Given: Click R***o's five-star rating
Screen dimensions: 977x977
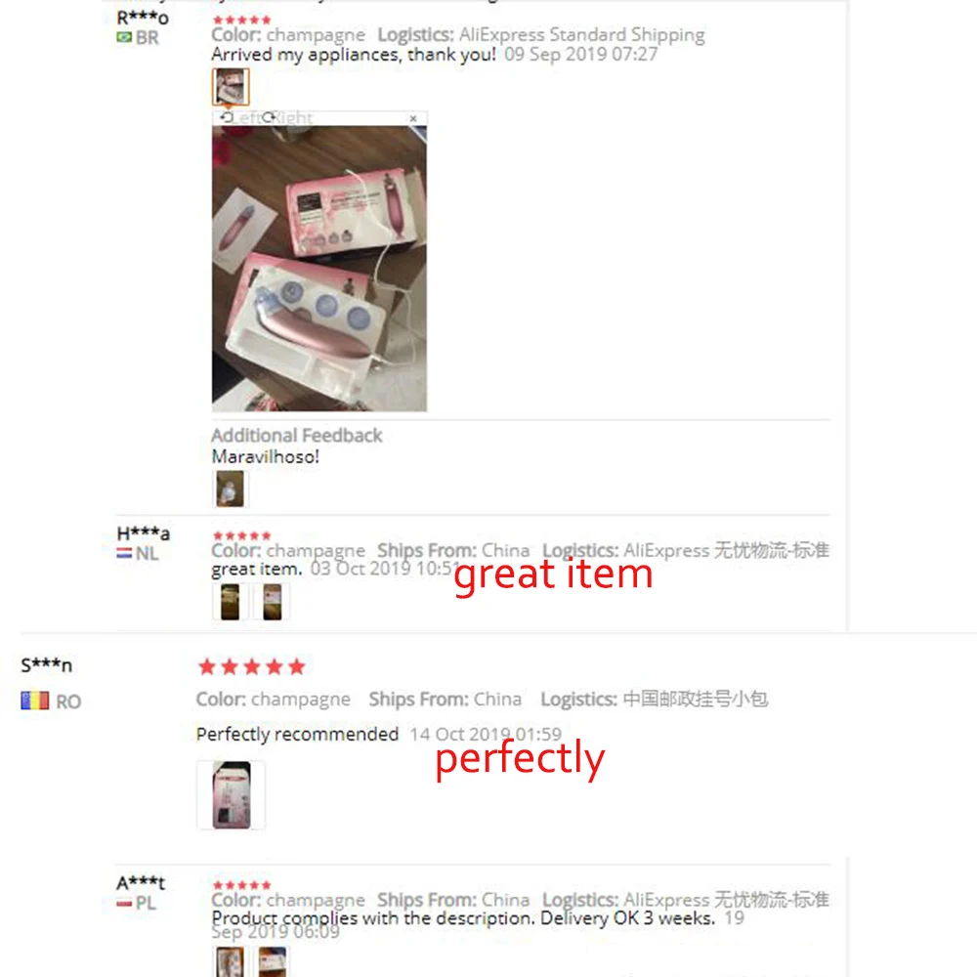Looking at the screenshot, I should coord(241,20).
